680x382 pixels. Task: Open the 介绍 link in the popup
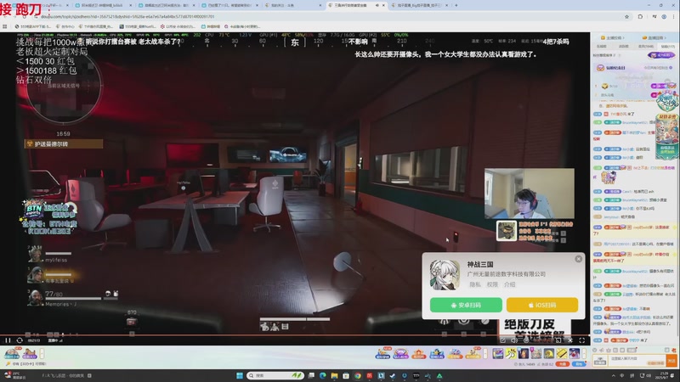tap(509, 284)
